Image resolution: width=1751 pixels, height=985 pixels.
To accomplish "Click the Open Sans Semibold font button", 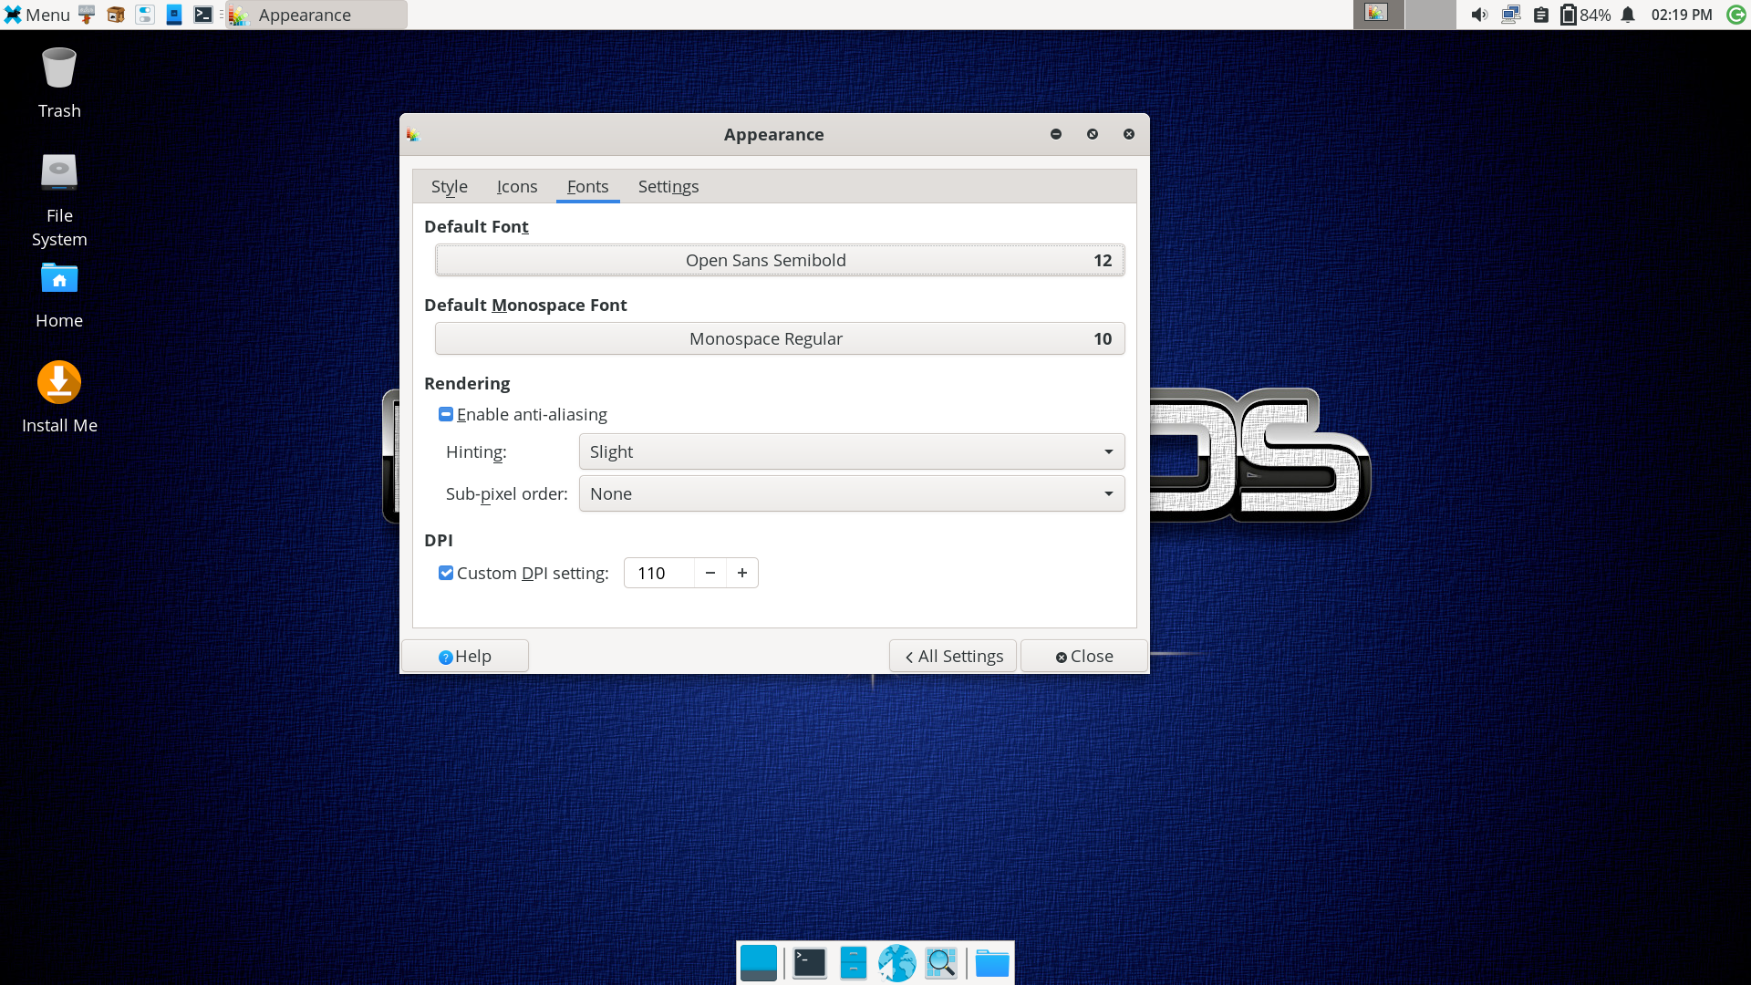I will 780,260.
